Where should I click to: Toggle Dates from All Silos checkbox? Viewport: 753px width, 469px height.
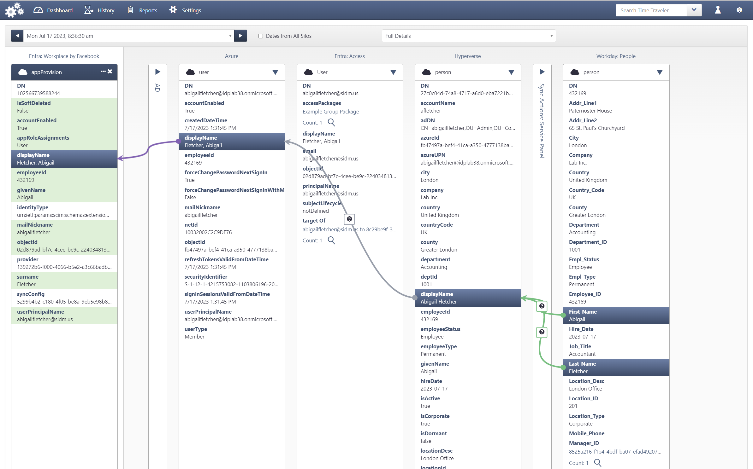pyautogui.click(x=261, y=36)
